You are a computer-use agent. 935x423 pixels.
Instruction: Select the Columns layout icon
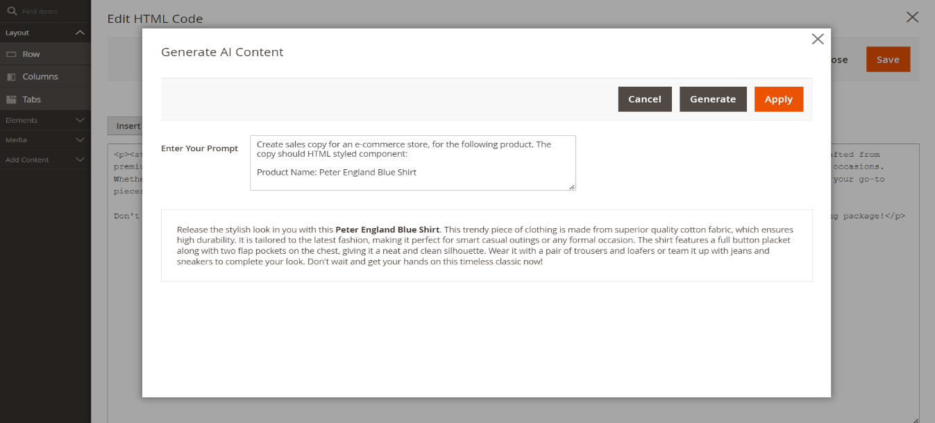pyautogui.click(x=11, y=77)
